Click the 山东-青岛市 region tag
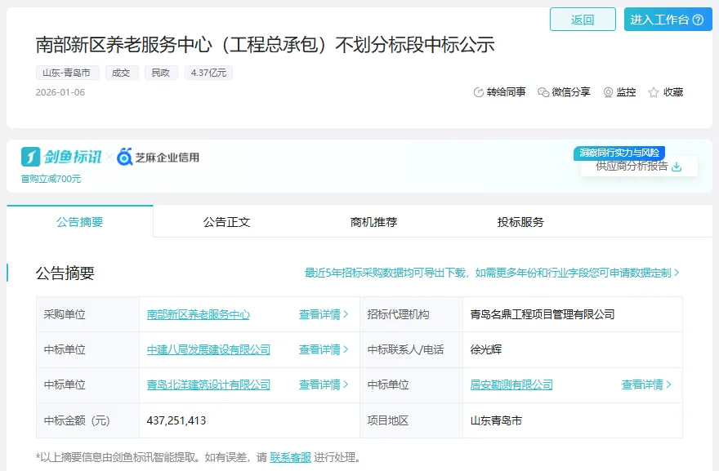The image size is (719, 471). 68,73
